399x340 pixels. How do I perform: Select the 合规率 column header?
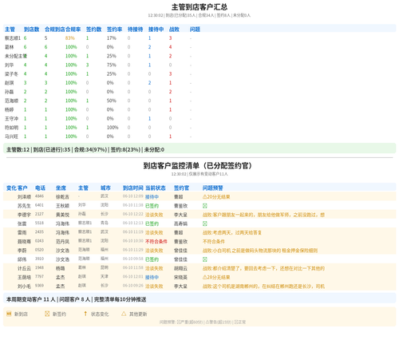click(73, 30)
